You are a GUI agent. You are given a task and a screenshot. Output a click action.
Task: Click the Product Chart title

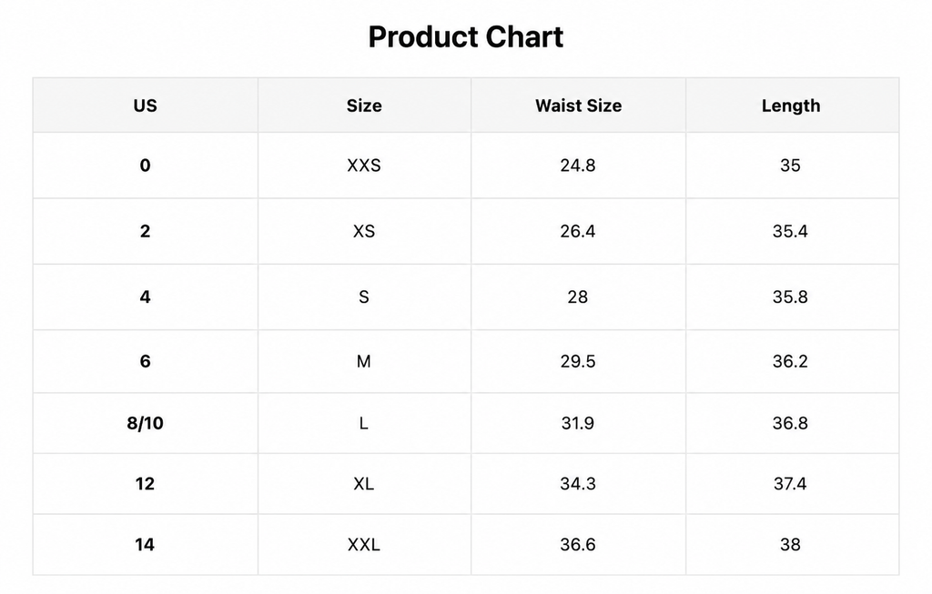[465, 36]
